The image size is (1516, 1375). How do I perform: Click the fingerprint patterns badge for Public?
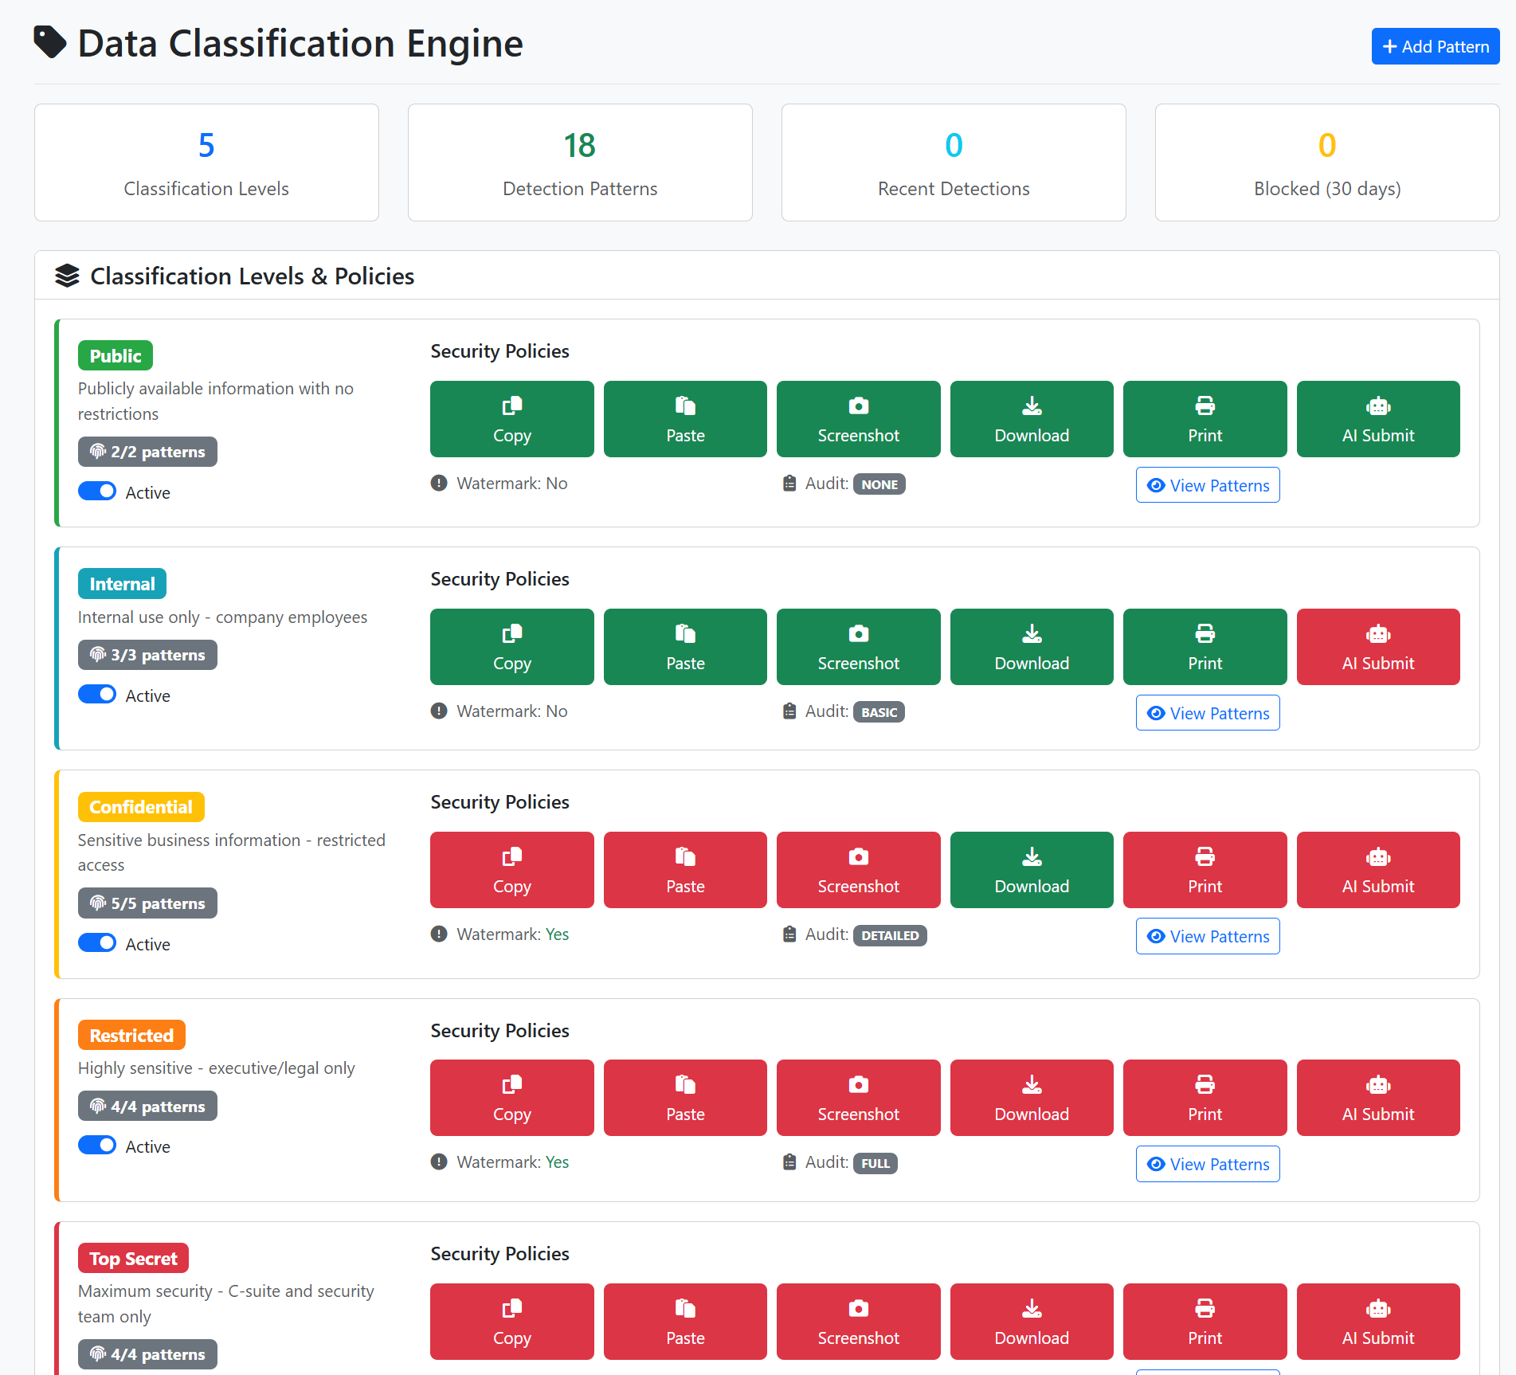(x=147, y=451)
